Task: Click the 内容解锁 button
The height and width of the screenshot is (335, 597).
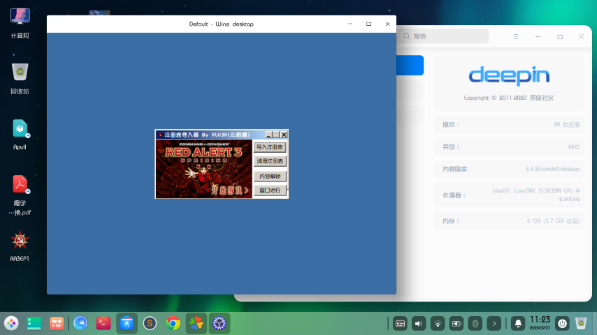Action: click(x=270, y=177)
